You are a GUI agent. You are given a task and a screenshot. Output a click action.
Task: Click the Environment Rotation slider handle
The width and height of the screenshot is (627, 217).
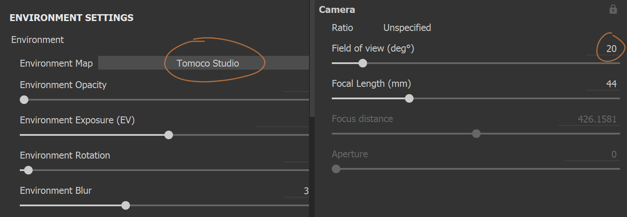pyautogui.click(x=28, y=170)
